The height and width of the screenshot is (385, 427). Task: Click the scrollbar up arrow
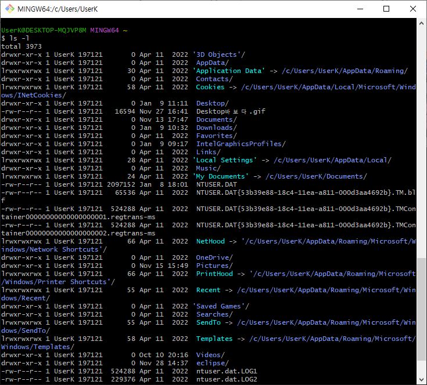click(x=422, y=23)
